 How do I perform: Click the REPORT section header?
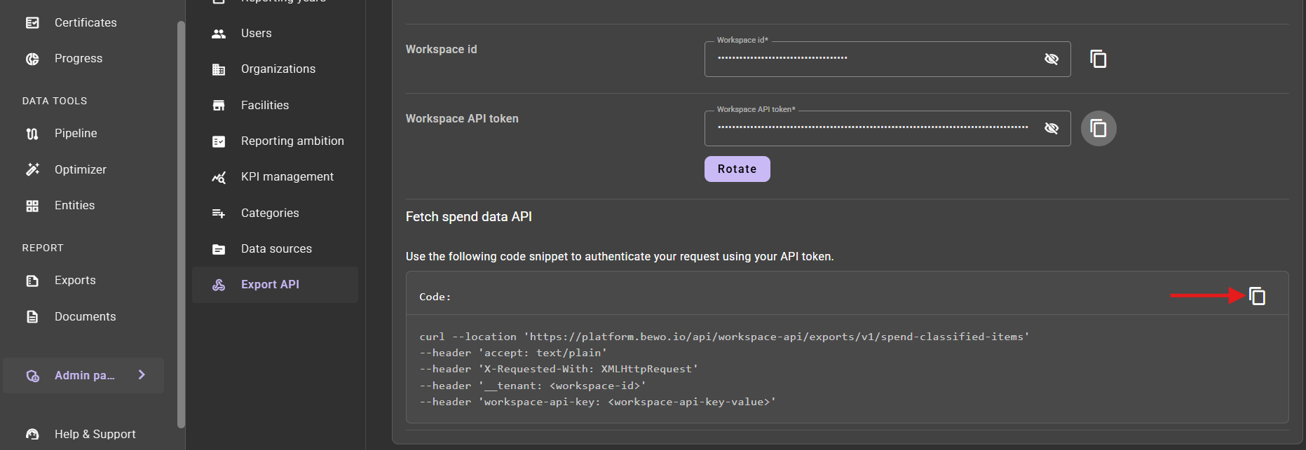click(43, 248)
